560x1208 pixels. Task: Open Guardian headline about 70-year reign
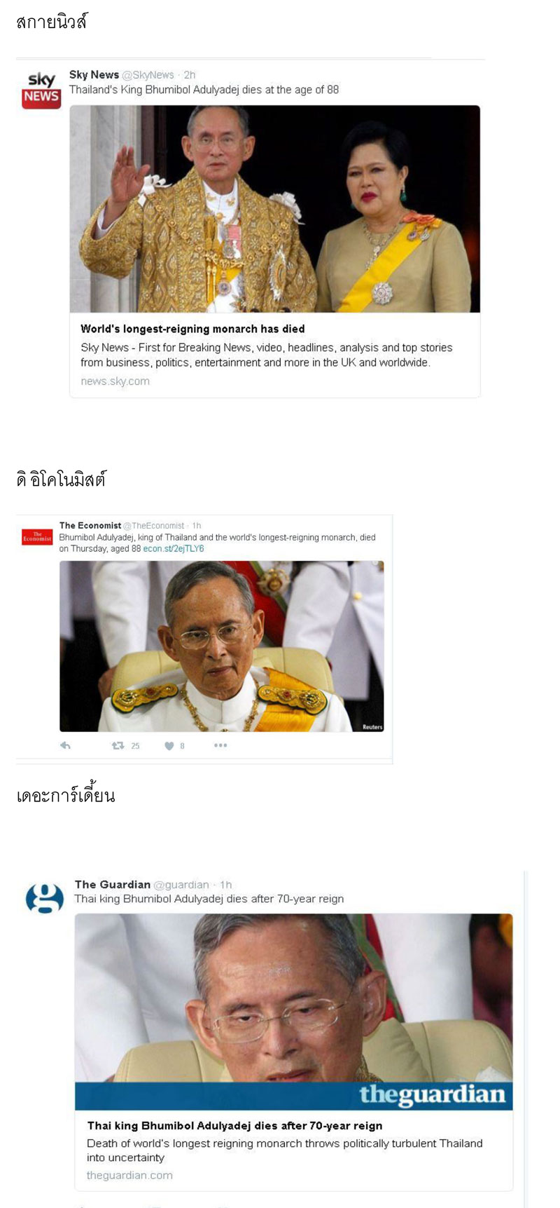[x=234, y=1125]
